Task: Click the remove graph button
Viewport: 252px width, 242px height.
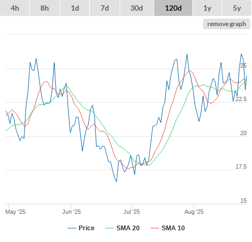Action: coord(226,24)
